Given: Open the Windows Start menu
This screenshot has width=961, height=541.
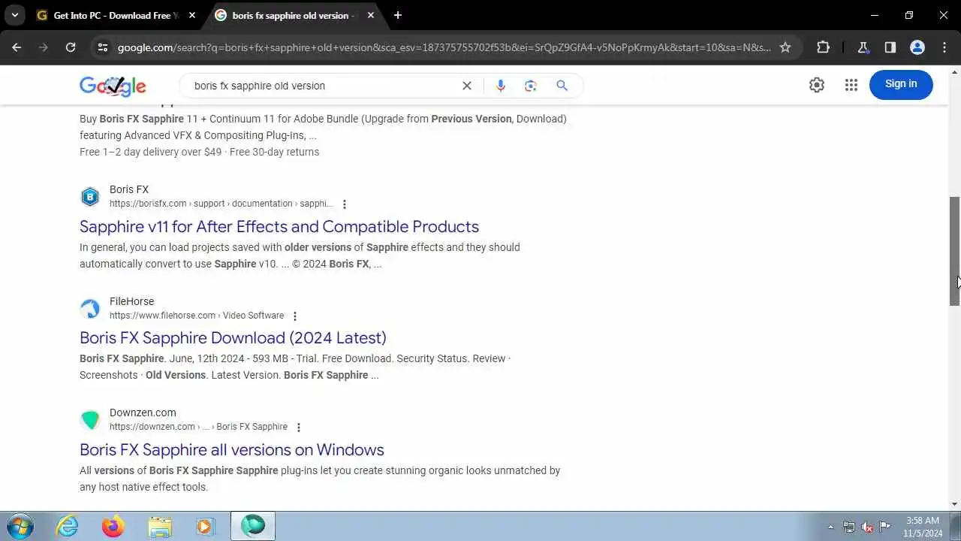Looking at the screenshot, I should 19,526.
